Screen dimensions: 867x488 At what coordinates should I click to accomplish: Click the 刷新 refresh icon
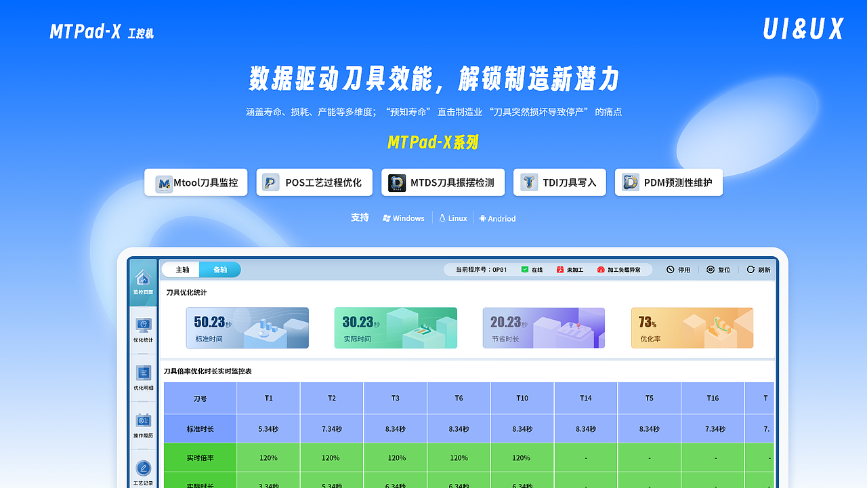(750, 269)
